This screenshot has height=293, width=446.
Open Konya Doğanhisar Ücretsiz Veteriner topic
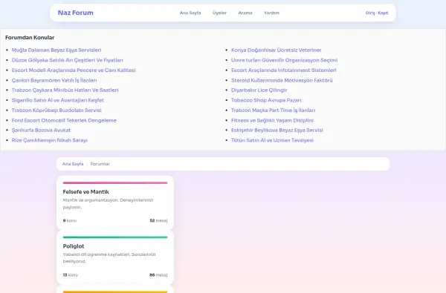click(277, 50)
